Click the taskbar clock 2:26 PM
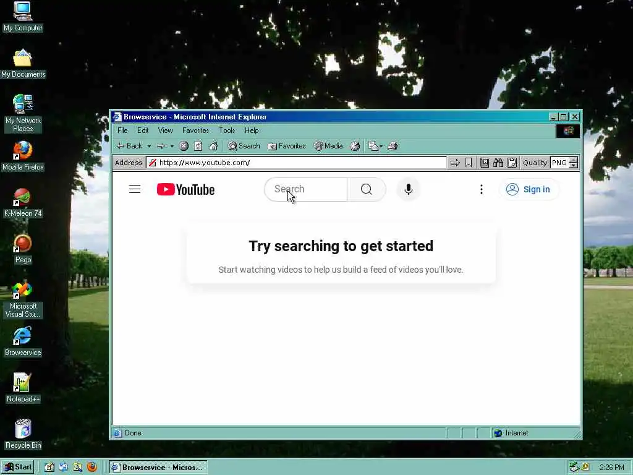 click(x=611, y=468)
